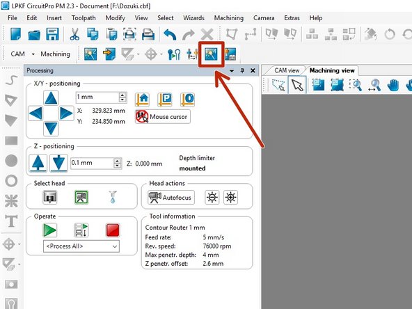The height and width of the screenshot is (309, 412).
Task: Open the Toolpath menu
Action: 84,18
